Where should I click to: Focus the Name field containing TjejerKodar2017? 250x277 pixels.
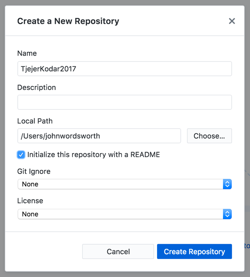pyautogui.click(x=124, y=69)
